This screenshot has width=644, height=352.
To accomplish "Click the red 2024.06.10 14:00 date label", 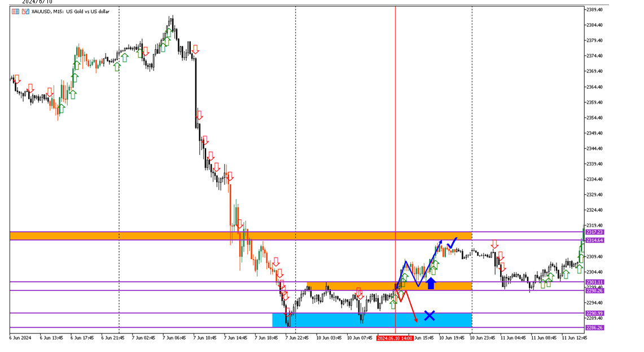I will click(x=395, y=338).
